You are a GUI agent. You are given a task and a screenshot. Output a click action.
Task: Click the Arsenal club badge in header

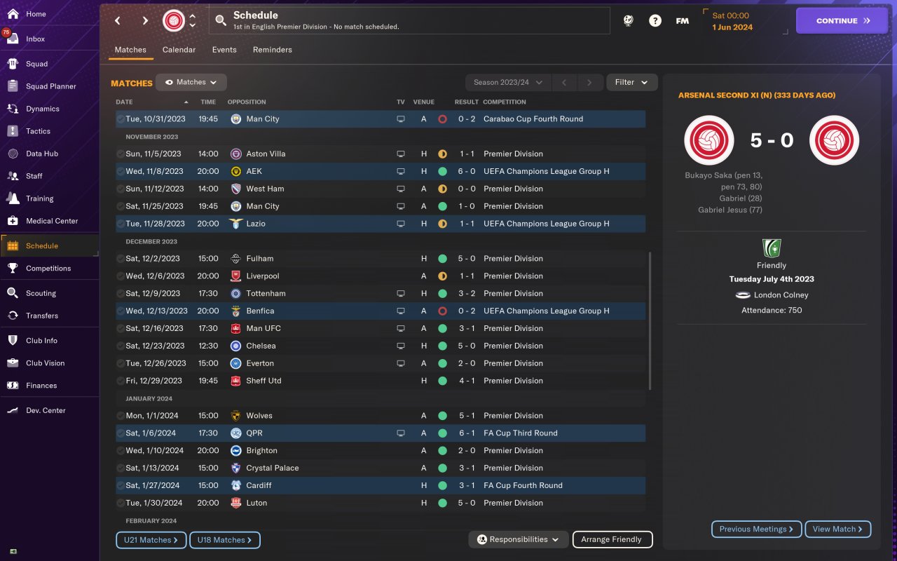click(x=174, y=20)
